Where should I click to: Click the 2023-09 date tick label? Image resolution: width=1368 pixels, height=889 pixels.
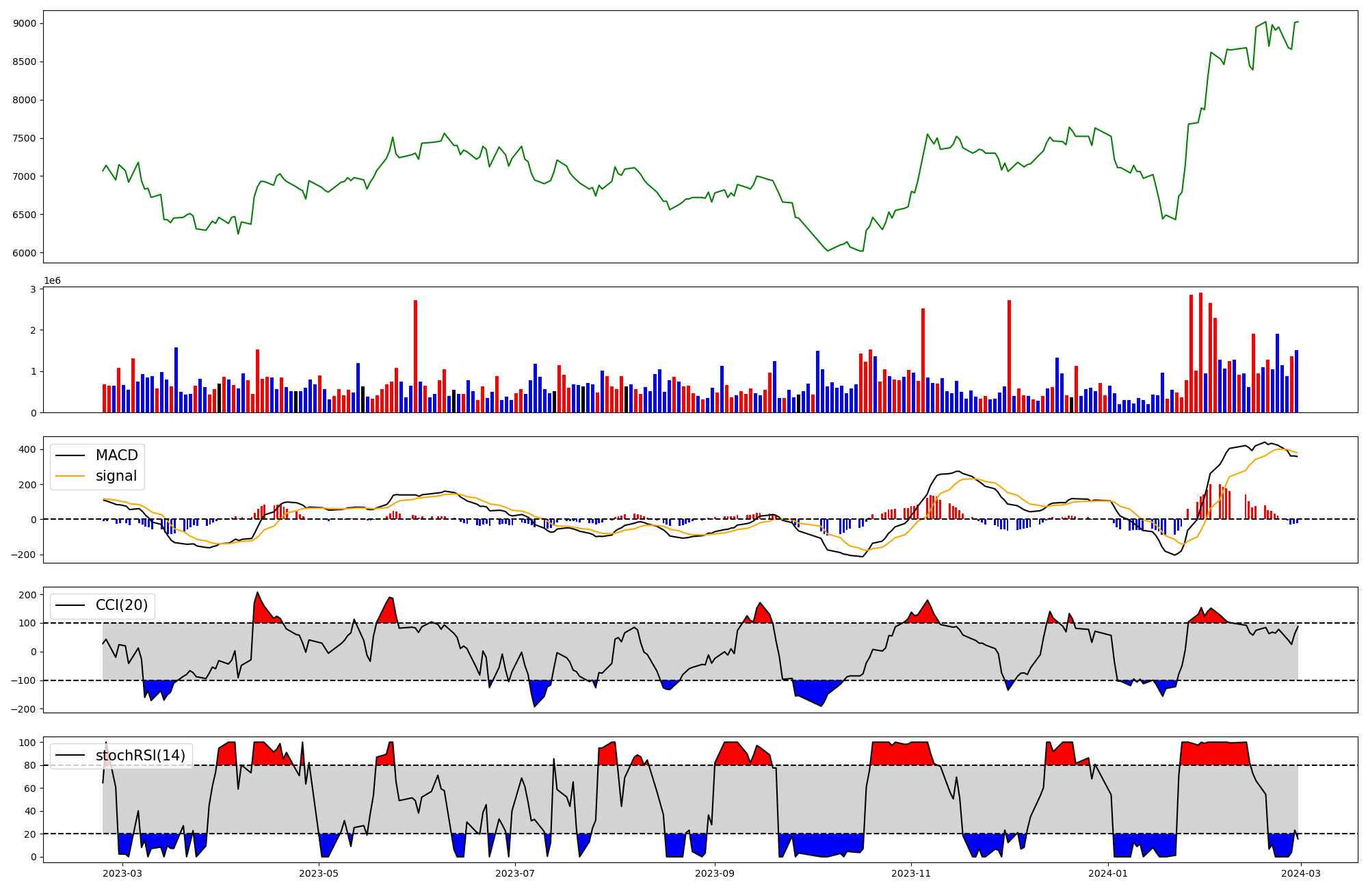click(715, 873)
